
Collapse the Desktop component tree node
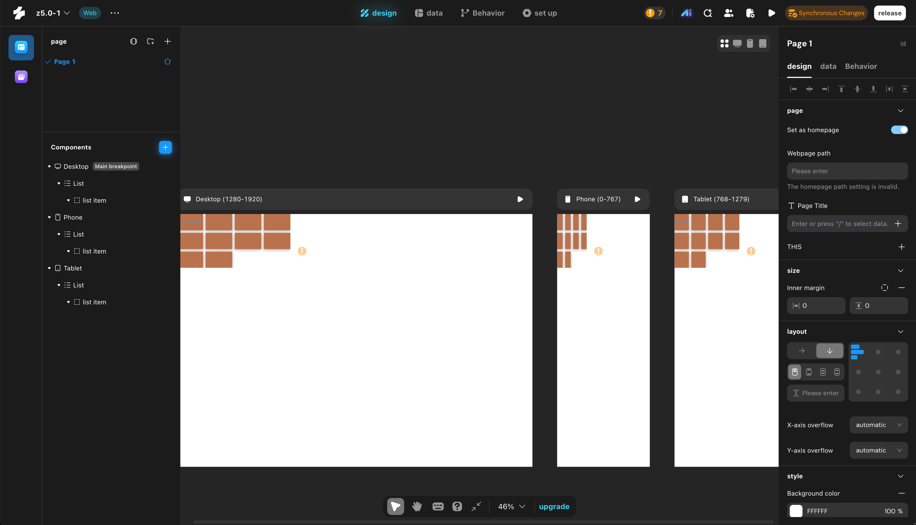(49, 166)
